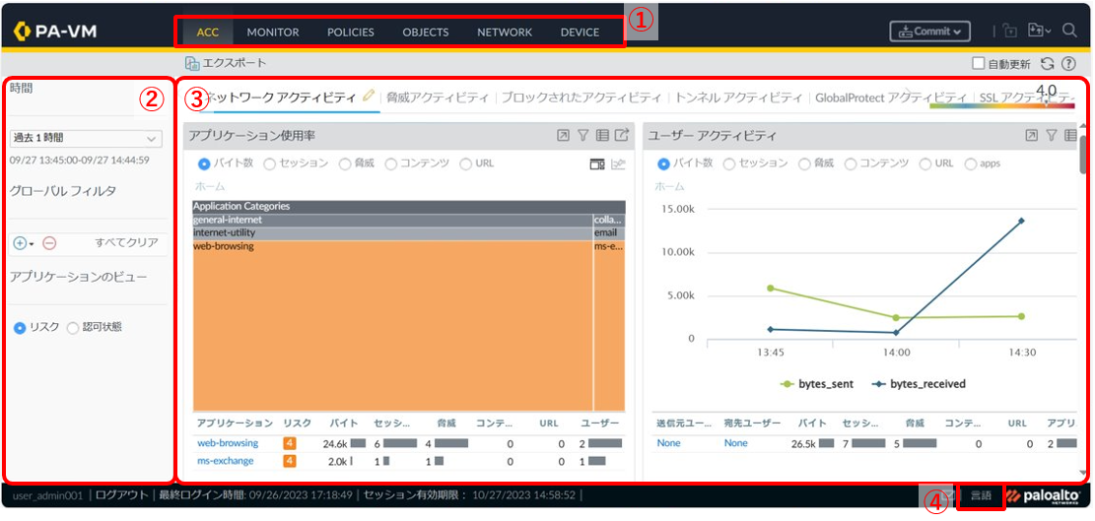Click the search magnifier icon in header
Image resolution: width=1095 pixels, height=521 pixels.
1069,31
